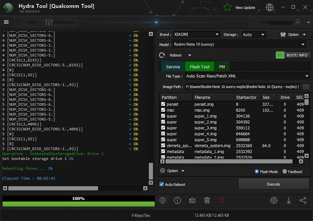Expand the account dropdown arrow
313x221 pixels.
(309, 22)
